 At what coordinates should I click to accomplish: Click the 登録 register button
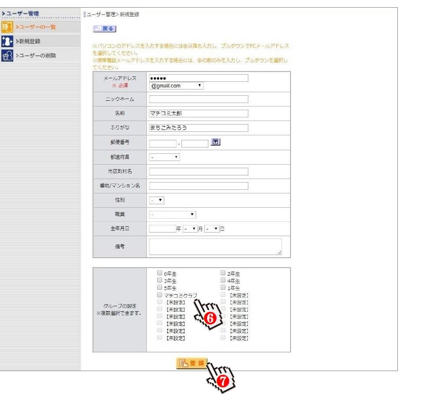point(192,363)
